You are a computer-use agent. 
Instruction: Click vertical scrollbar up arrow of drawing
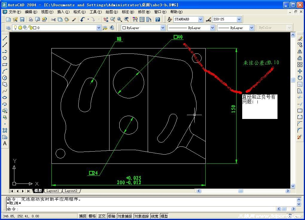click(x=293, y=35)
